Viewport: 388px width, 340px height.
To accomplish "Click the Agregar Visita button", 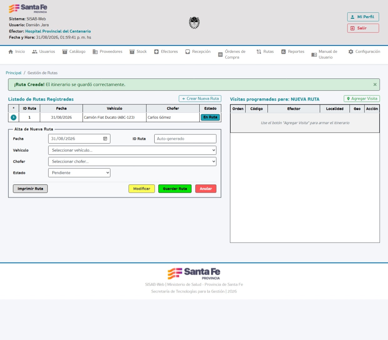I will coord(362,99).
